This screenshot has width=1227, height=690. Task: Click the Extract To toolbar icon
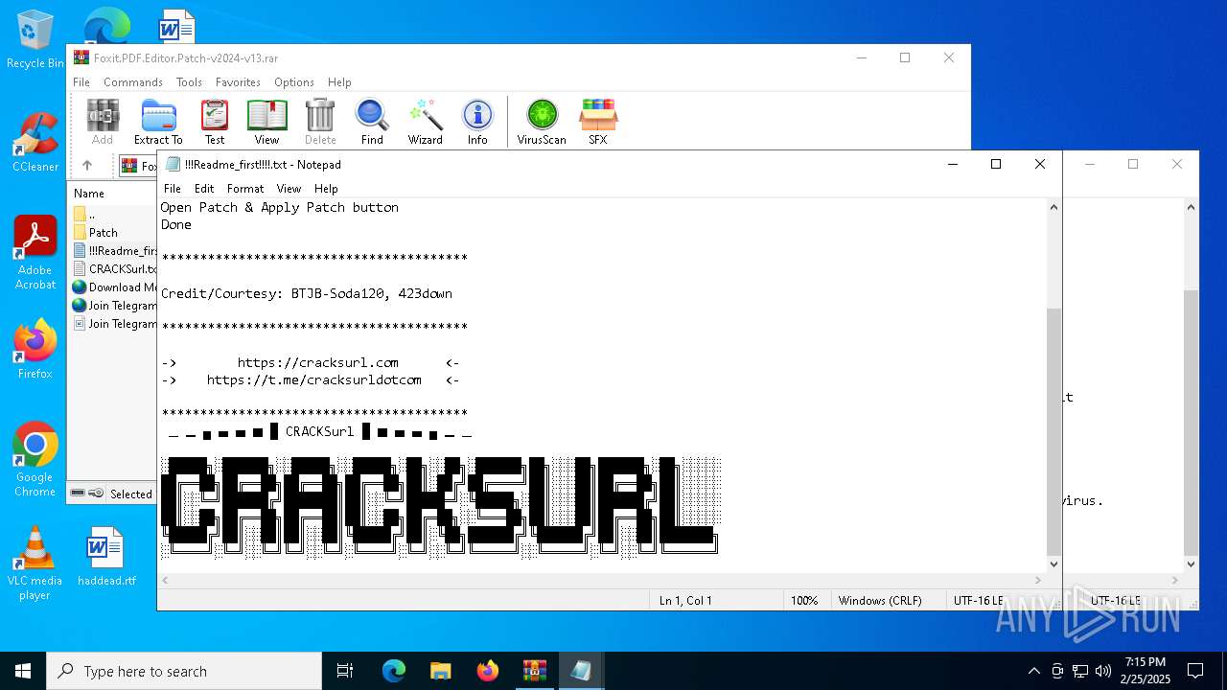tap(158, 122)
